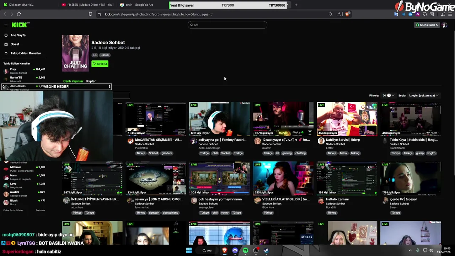Click the ArdaLamperouge channel name
Image resolution: width=455 pixels, height=256 pixels.
[209, 148]
